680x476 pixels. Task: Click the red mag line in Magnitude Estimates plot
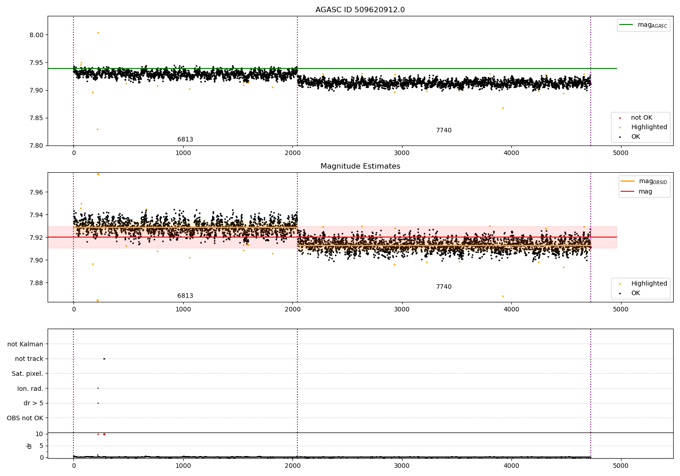click(332, 237)
